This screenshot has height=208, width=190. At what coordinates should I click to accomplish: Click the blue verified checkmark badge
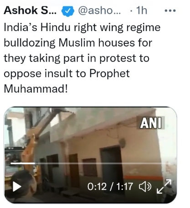tap(68, 11)
